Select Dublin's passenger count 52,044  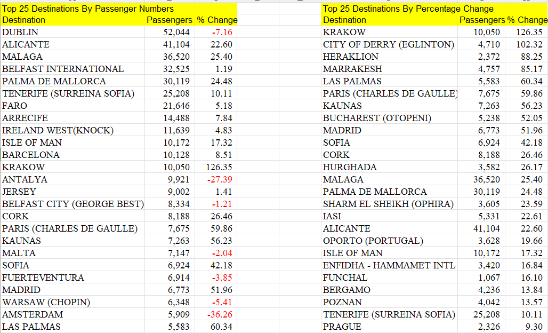[x=170, y=32]
